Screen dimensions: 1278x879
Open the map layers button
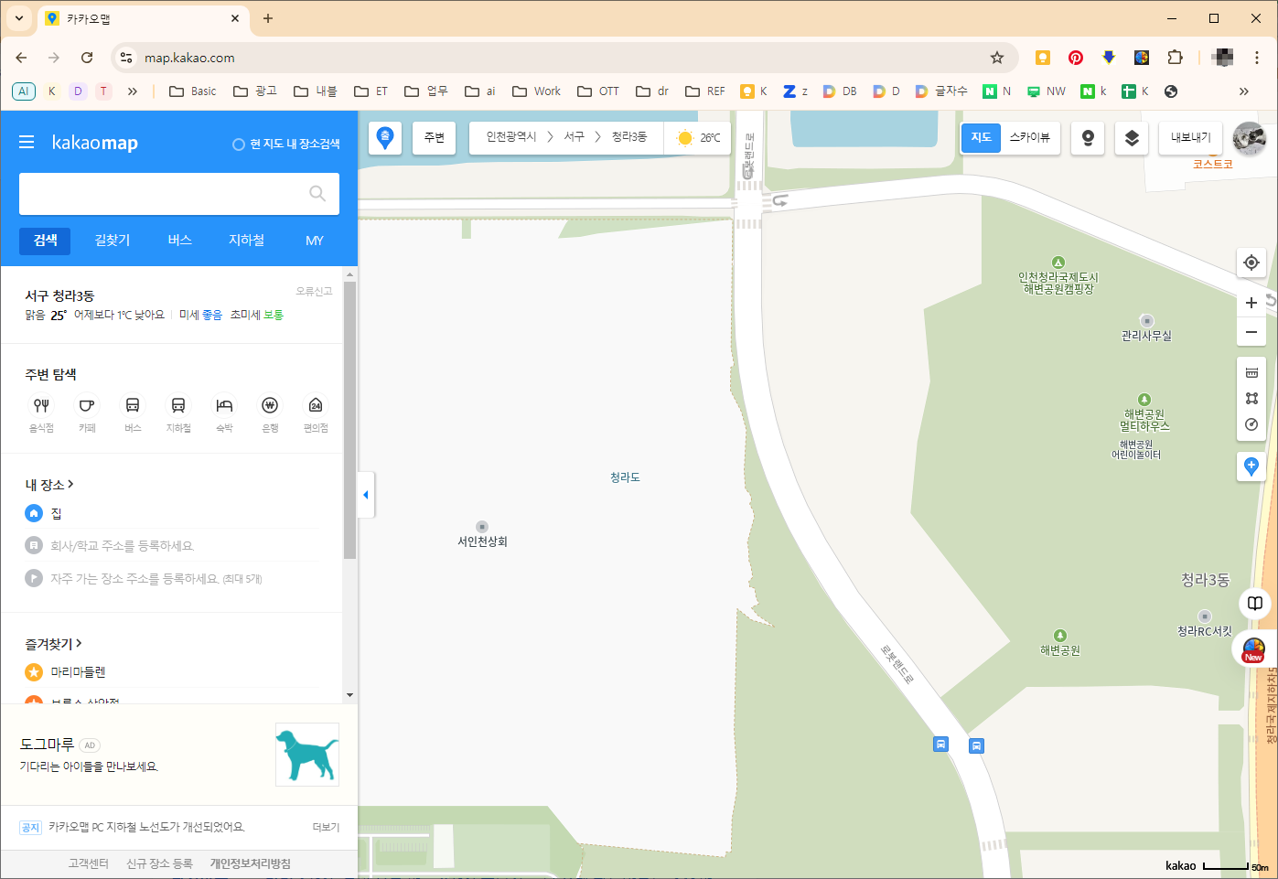click(1132, 138)
